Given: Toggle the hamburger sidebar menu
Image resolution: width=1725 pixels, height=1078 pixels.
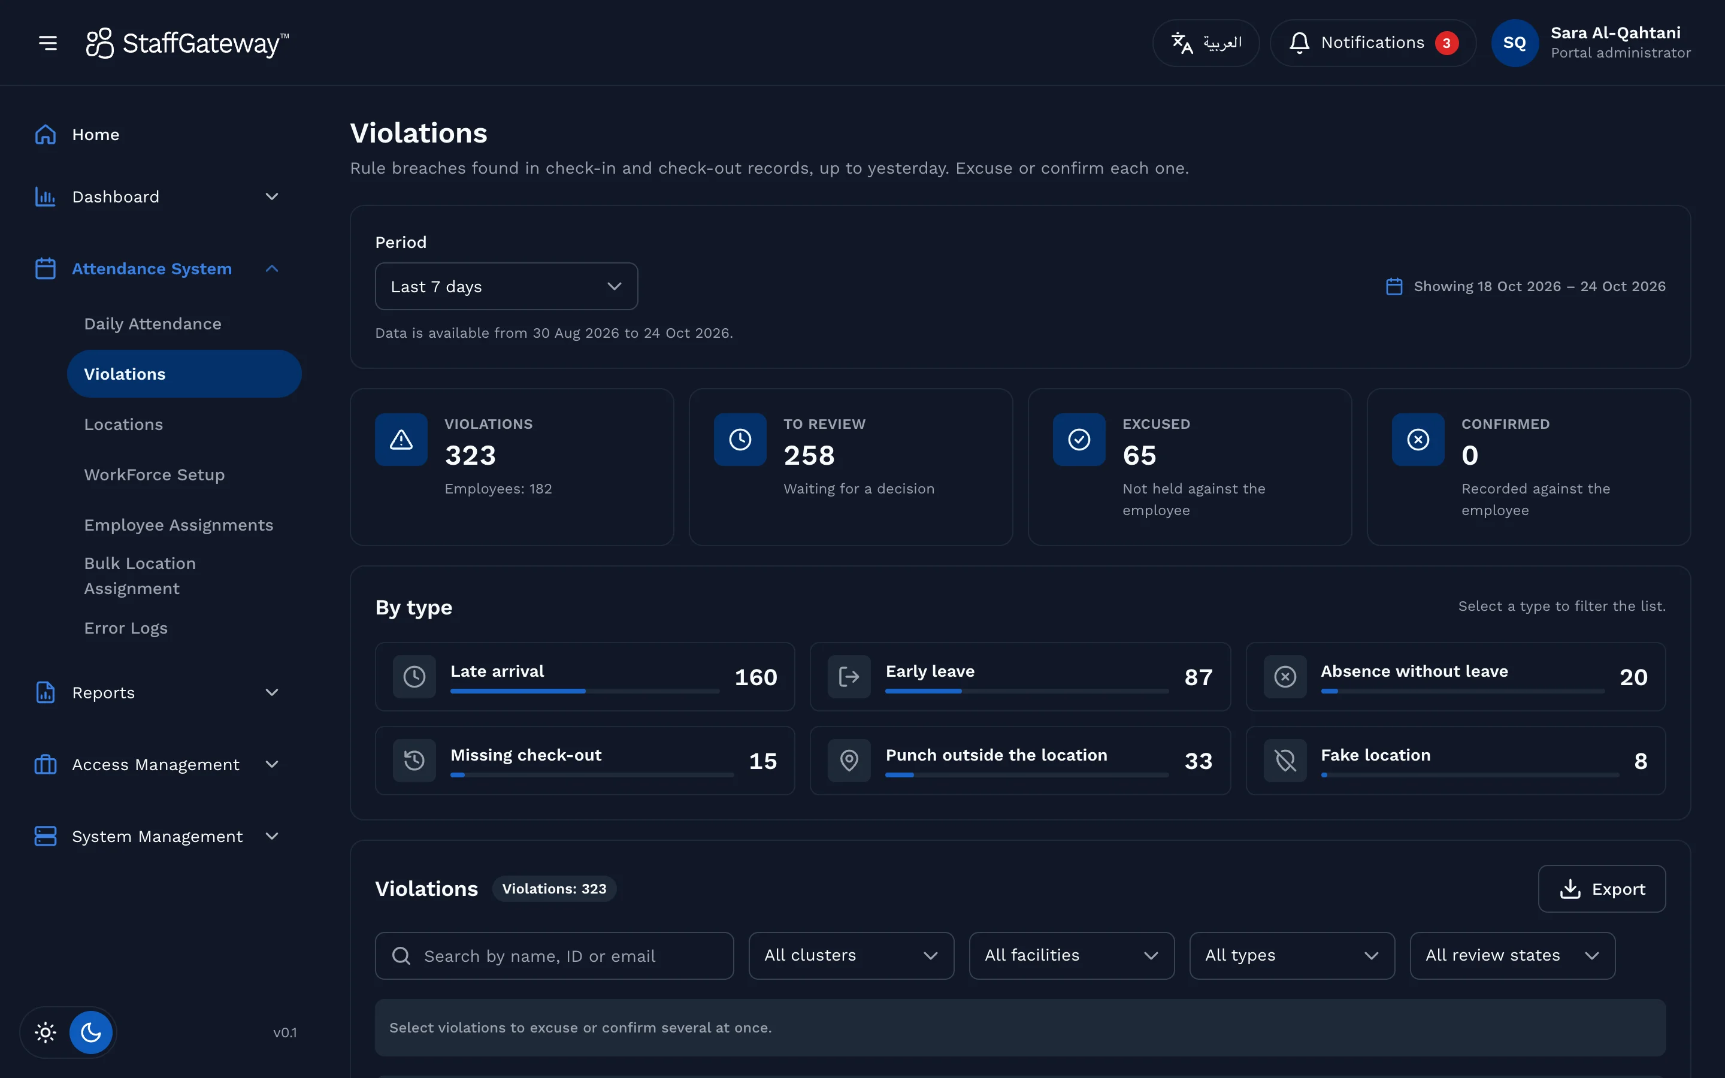Looking at the screenshot, I should (x=48, y=43).
